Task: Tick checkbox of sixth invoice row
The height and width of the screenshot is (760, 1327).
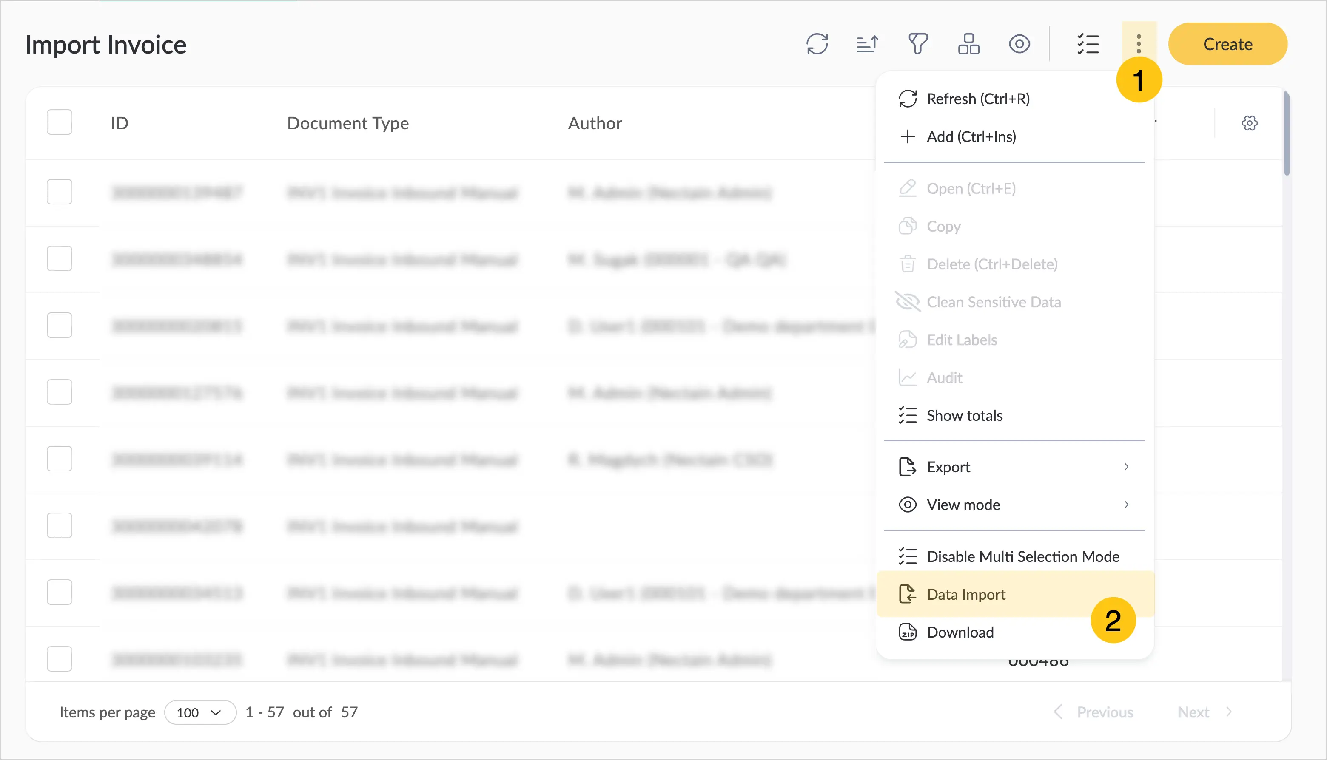Action: [60, 526]
